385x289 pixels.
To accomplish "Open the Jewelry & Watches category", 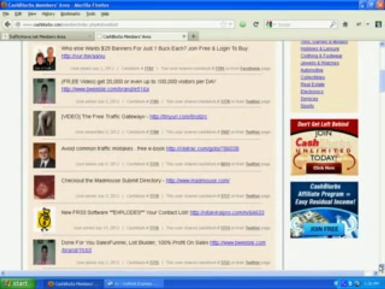I will [x=320, y=63].
